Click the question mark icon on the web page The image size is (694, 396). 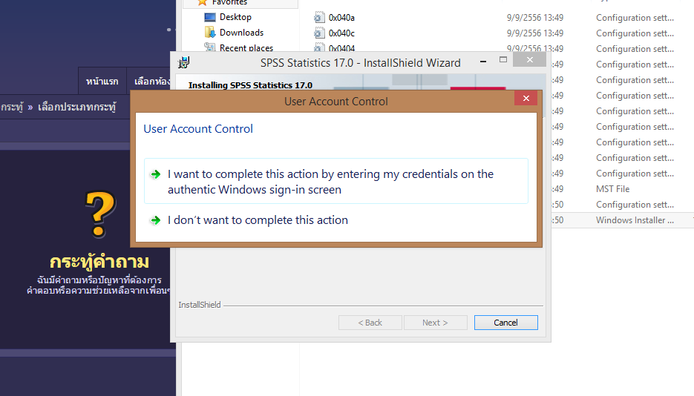point(100,214)
